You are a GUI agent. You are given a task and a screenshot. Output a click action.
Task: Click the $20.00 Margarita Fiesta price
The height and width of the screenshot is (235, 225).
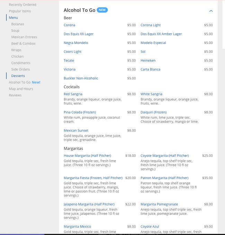tap(130, 178)
